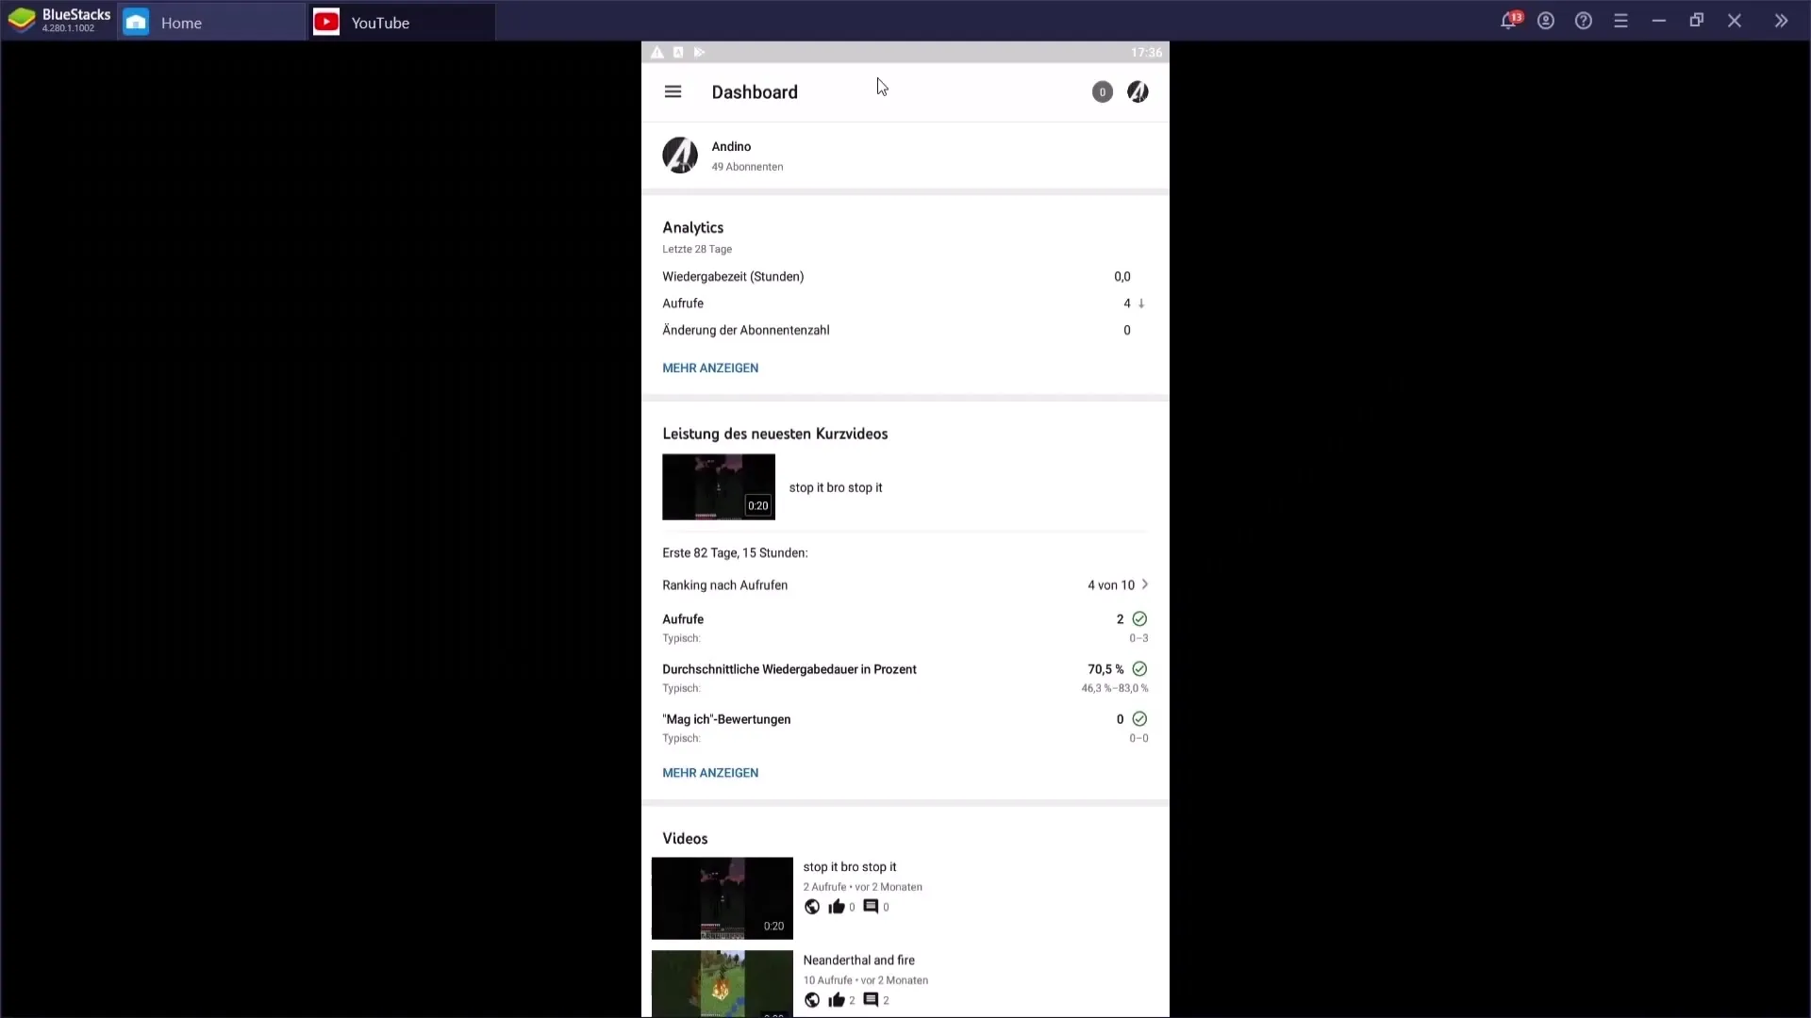Toggle checkmark on Wiedergabedauer metric

(1139, 668)
